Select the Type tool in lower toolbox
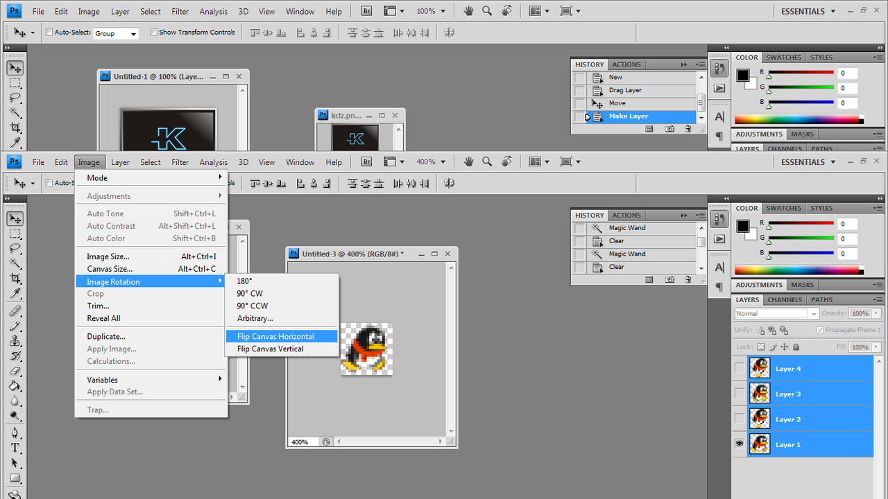The width and height of the screenshot is (888, 499). (15, 448)
